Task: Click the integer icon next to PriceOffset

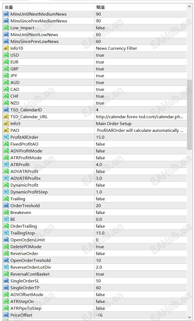Action: tap(6, 315)
